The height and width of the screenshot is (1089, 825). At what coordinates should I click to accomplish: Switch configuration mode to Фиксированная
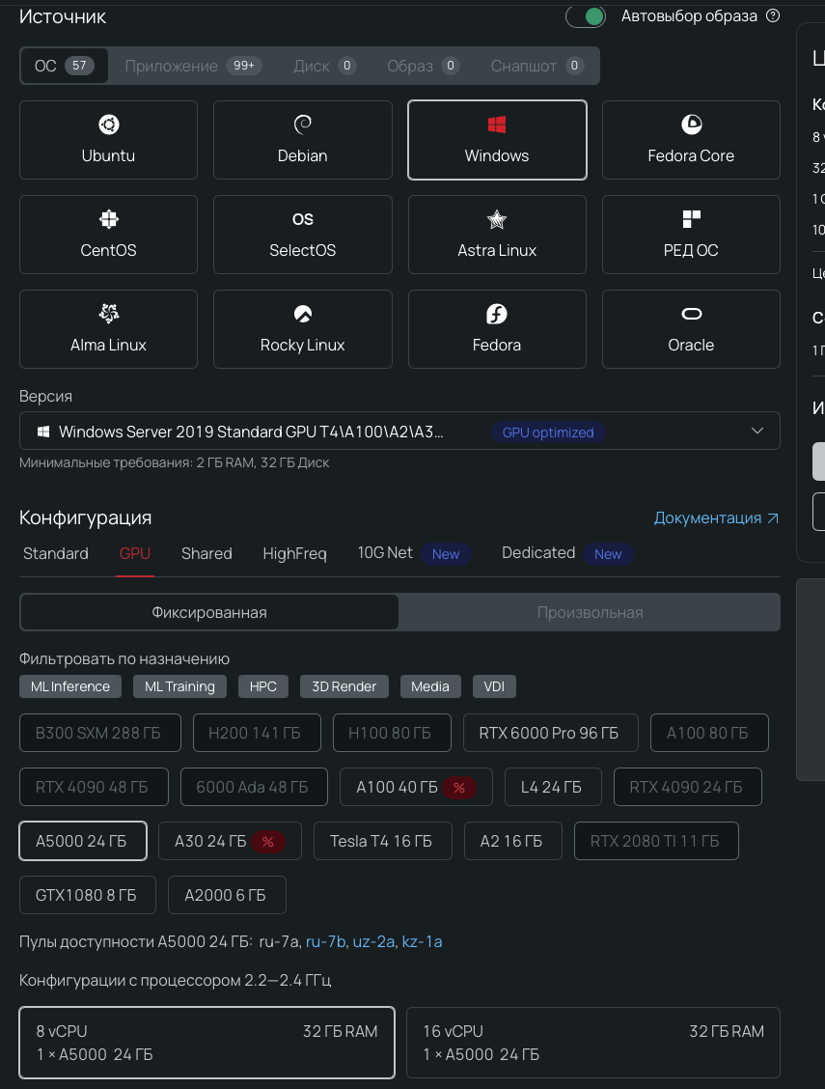(x=209, y=612)
